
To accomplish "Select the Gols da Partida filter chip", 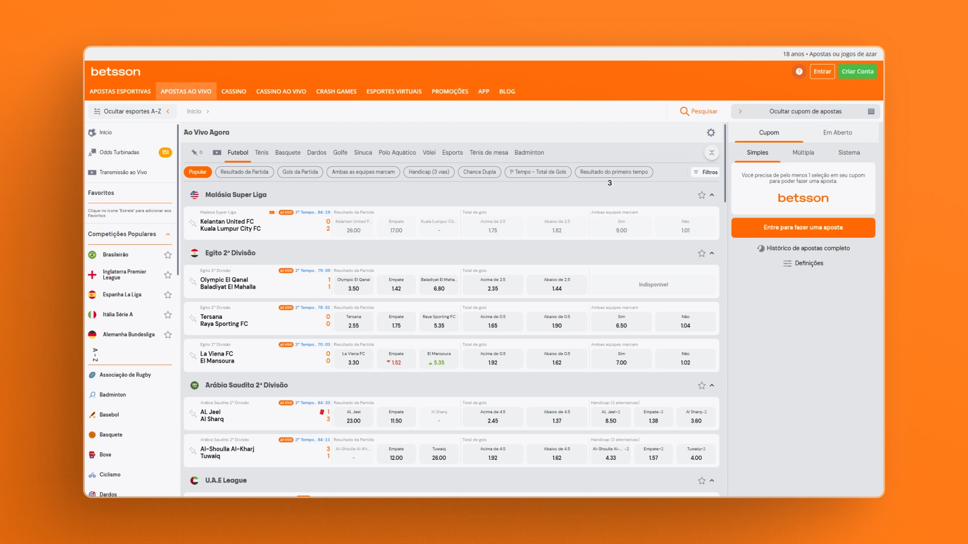I will click(x=300, y=172).
